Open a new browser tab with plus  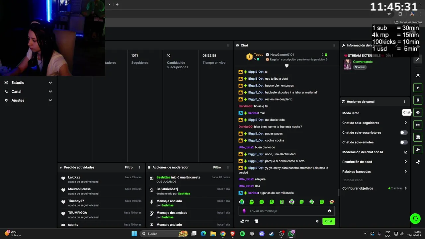117,4
